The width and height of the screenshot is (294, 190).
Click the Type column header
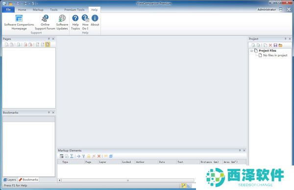point(71,162)
